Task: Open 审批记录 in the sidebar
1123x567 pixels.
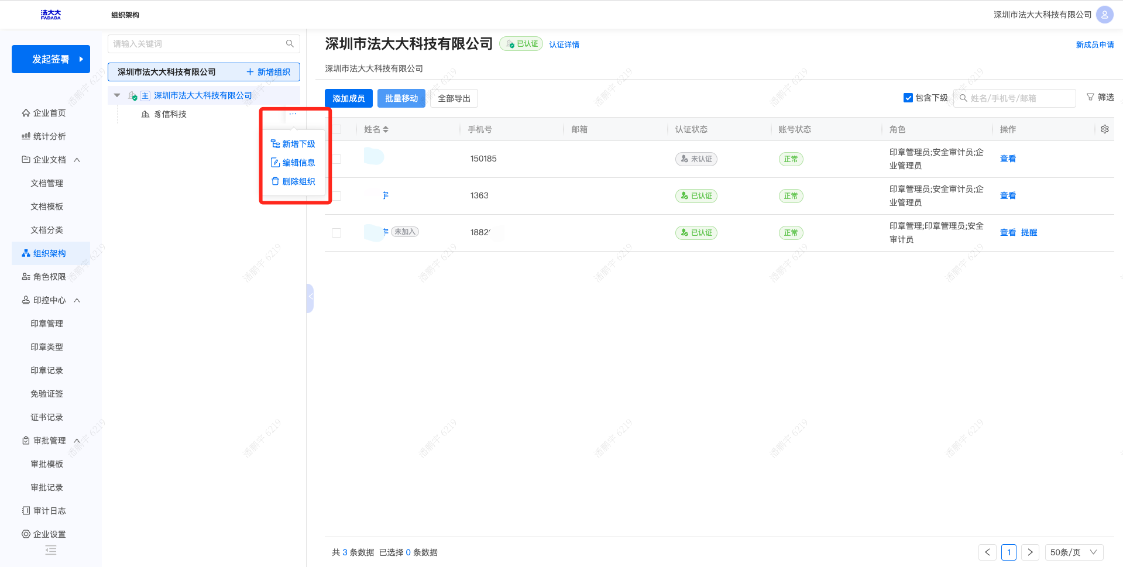Action: coord(47,487)
